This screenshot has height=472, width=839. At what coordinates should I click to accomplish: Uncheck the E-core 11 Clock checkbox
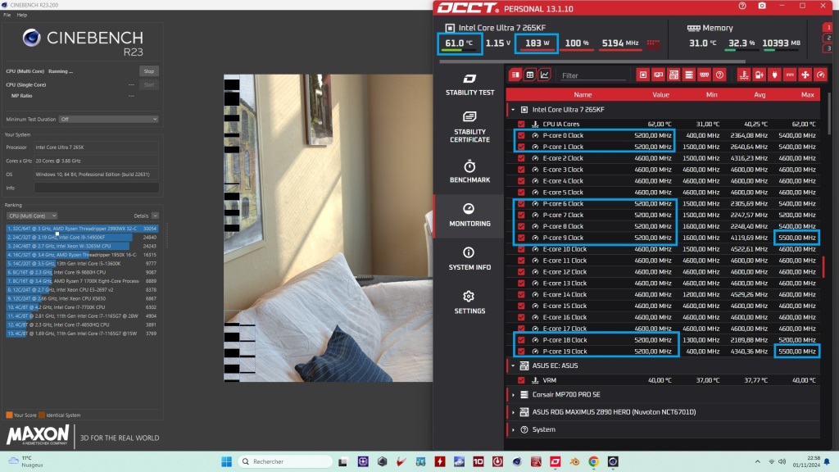coord(521,261)
